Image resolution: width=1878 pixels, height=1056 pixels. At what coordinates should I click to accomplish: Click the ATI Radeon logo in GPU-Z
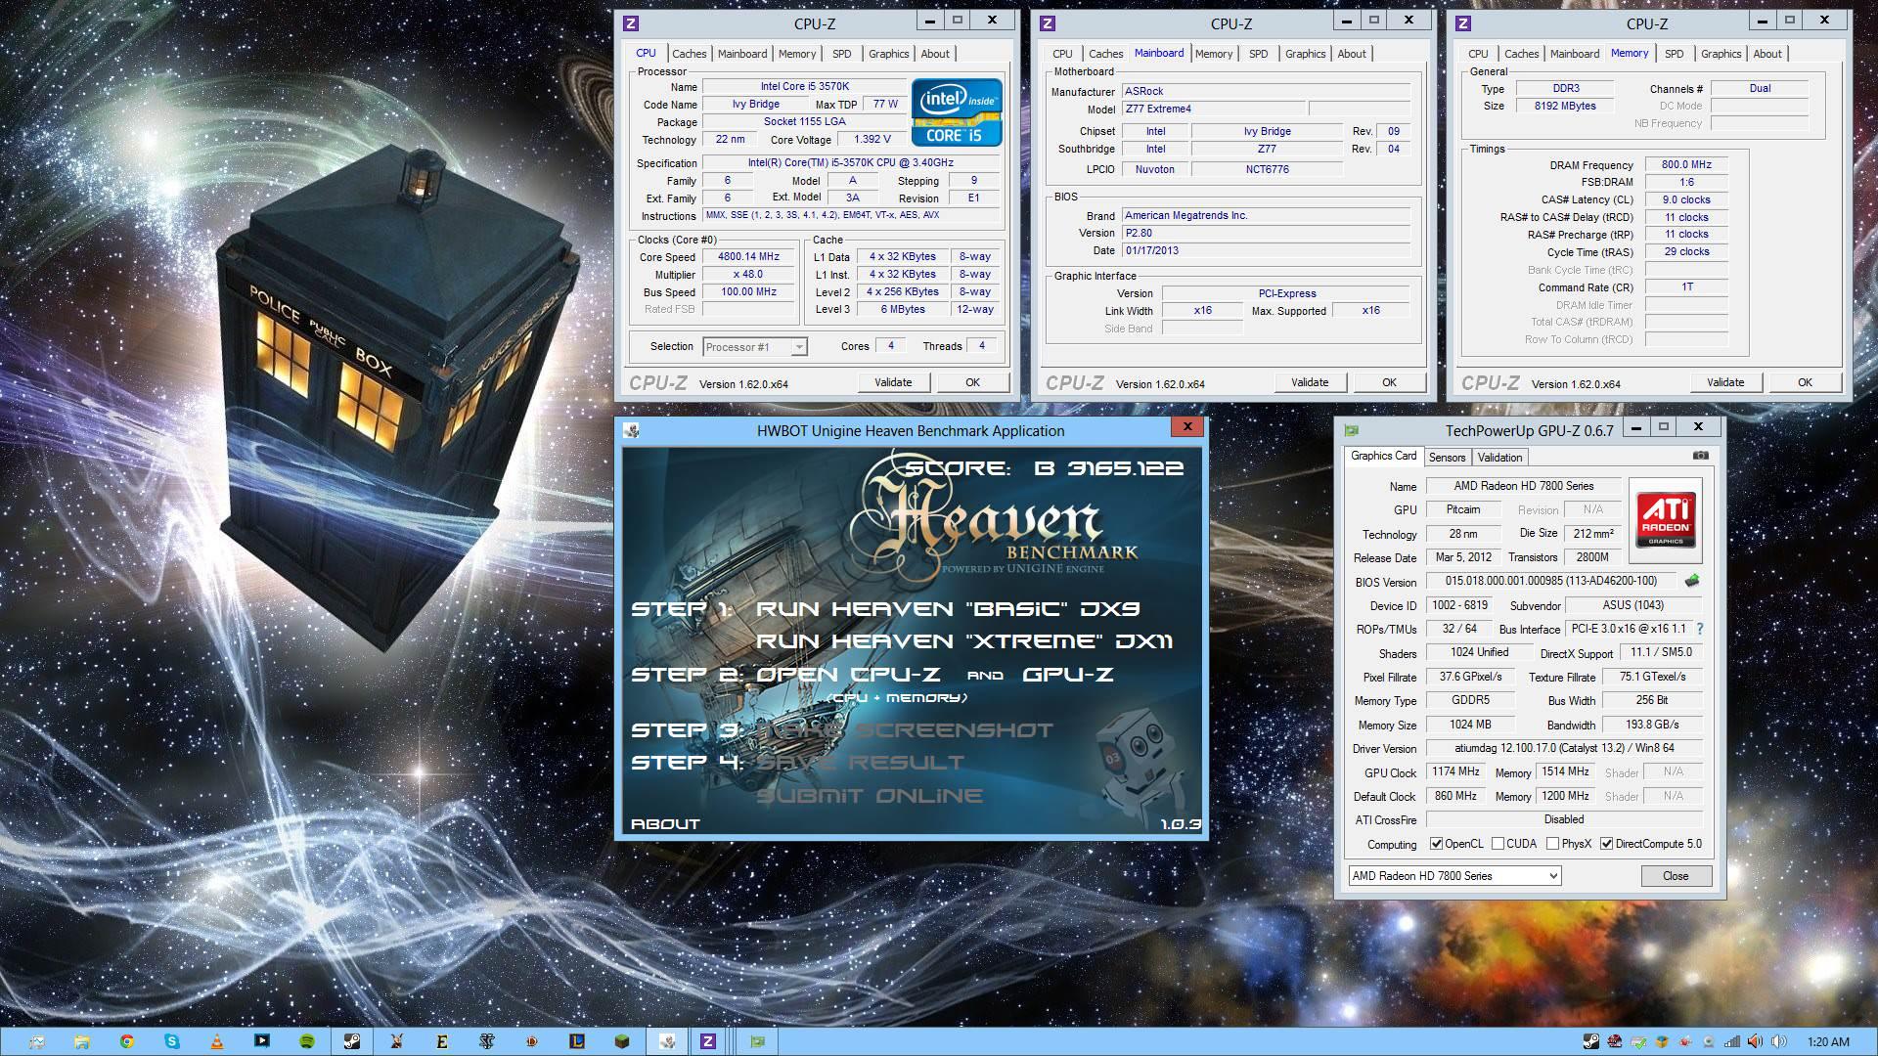1666,520
